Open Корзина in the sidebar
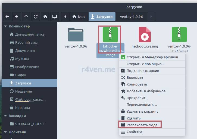 (23, 108)
